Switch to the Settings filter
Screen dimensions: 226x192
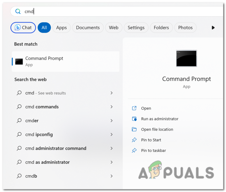136,28
